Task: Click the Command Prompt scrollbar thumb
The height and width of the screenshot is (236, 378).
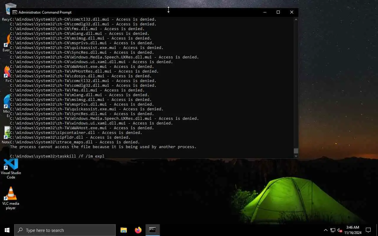Action: (296, 151)
